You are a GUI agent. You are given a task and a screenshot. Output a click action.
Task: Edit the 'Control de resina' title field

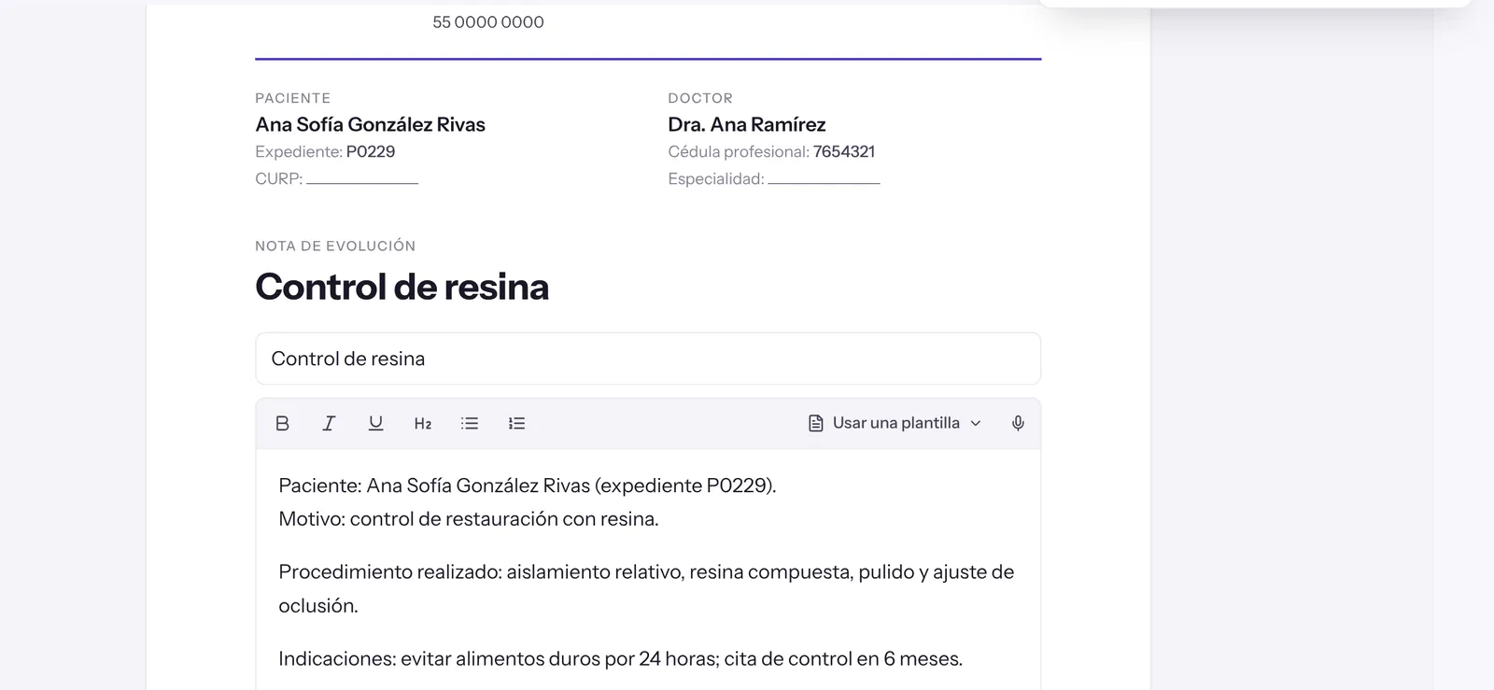(x=648, y=359)
